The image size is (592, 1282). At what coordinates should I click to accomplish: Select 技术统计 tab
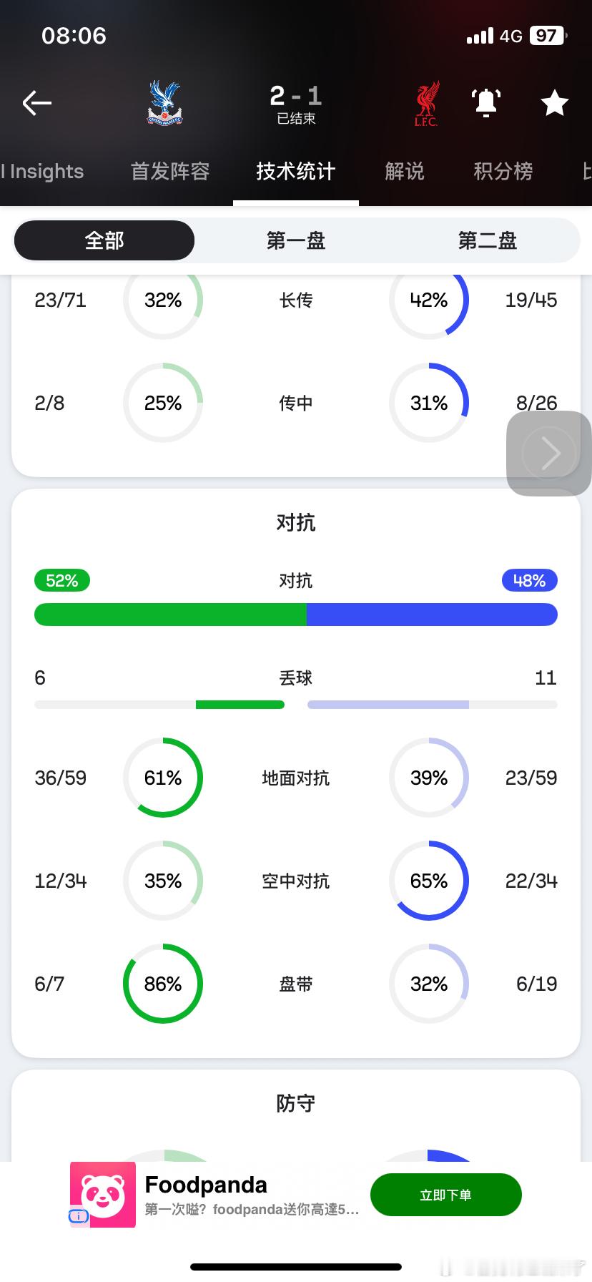tap(296, 172)
